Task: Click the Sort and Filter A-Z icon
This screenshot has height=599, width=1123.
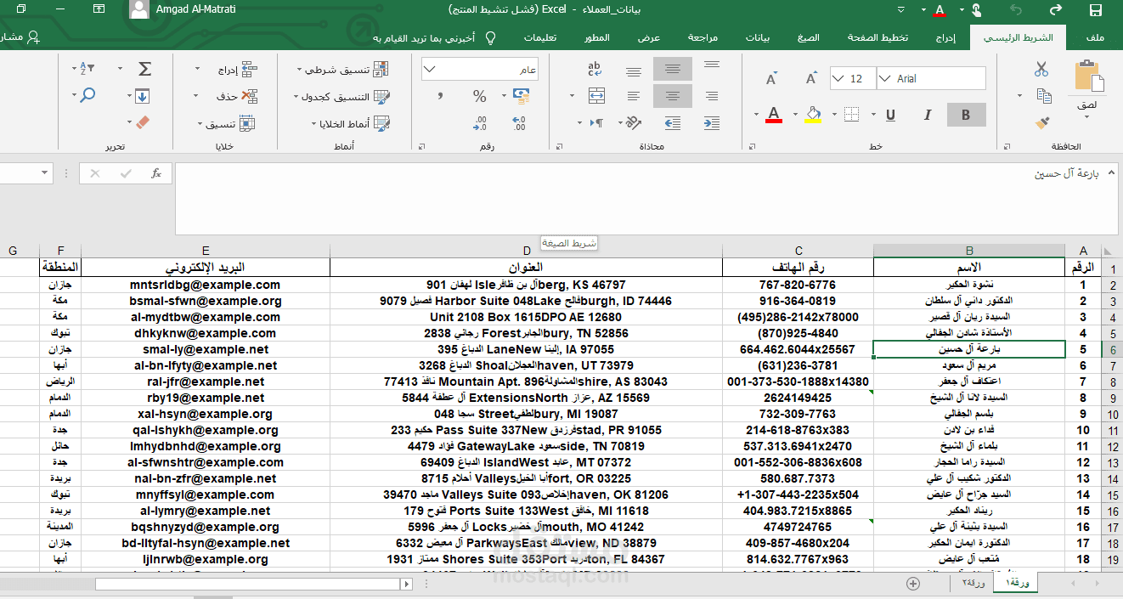Action: [87, 69]
